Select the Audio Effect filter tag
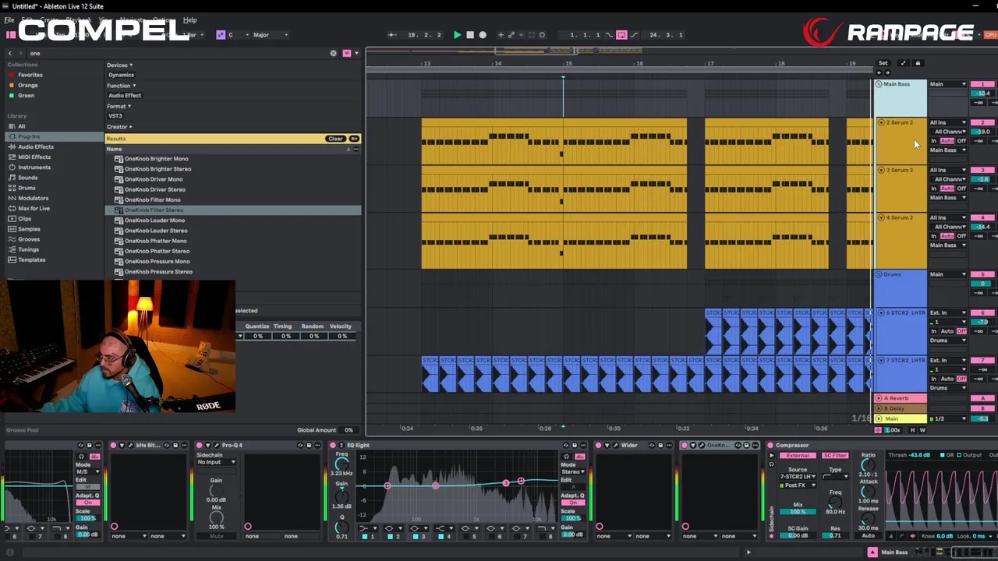 (125, 95)
